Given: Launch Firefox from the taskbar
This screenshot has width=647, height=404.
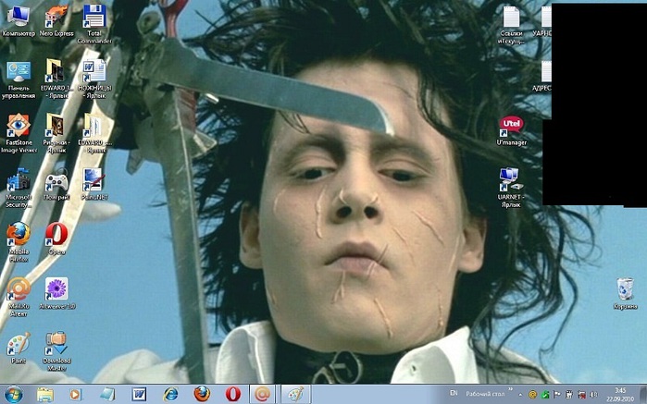Looking at the screenshot, I should click(202, 395).
